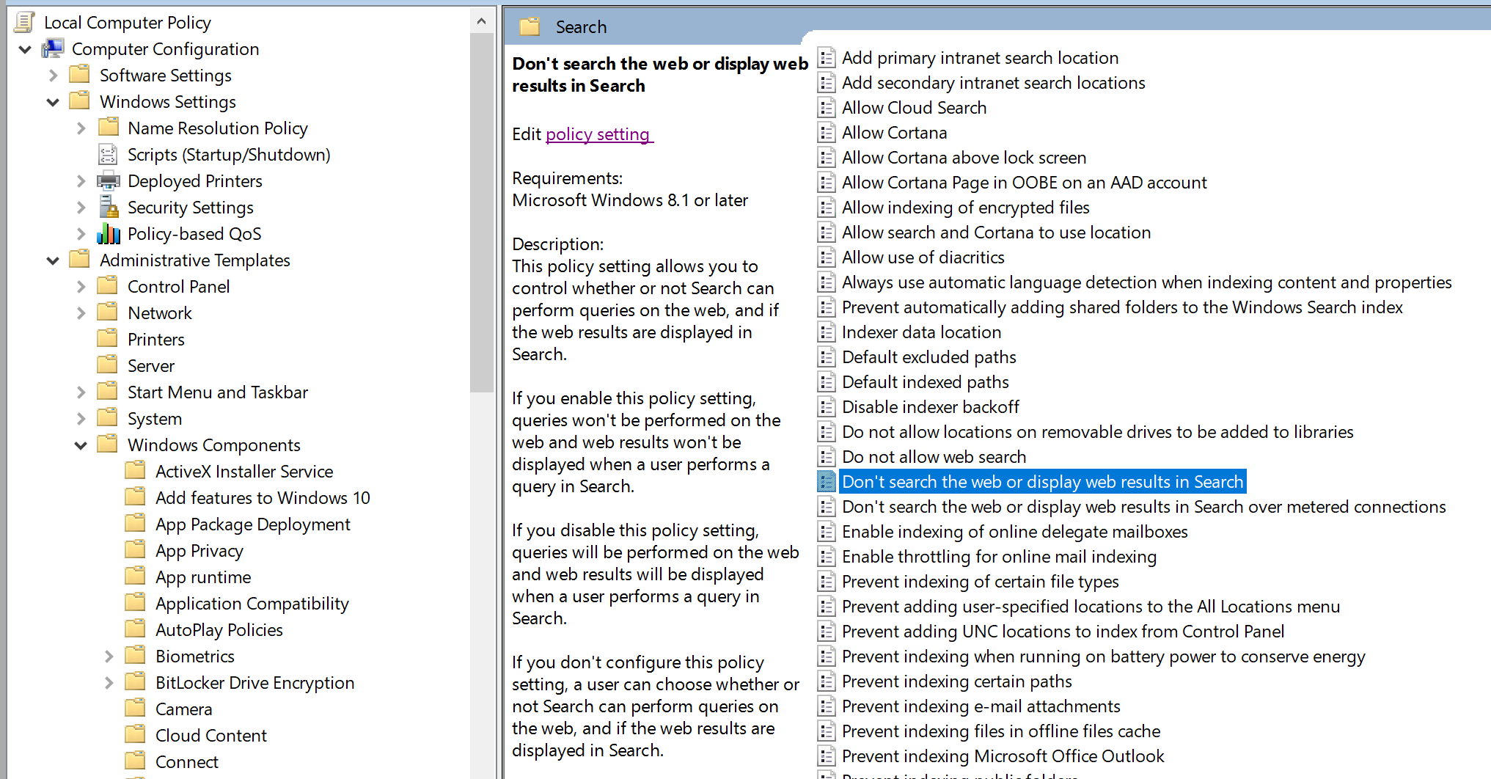Click folder icon of Administrative Templates
This screenshot has height=779, width=1491.
pyautogui.click(x=80, y=259)
